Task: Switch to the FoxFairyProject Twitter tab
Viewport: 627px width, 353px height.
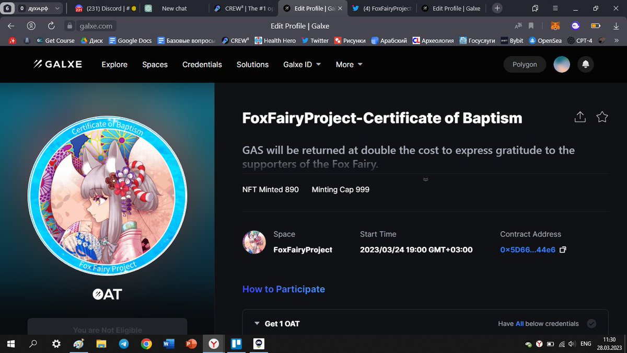Action: [382, 8]
